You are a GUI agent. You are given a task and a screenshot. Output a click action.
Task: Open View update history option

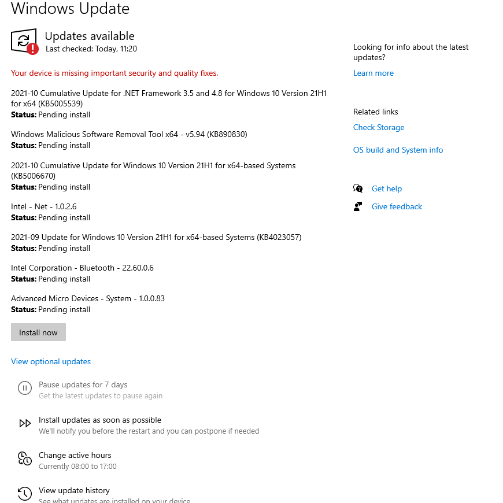(x=74, y=490)
